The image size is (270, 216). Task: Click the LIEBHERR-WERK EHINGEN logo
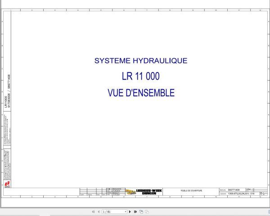(144, 192)
